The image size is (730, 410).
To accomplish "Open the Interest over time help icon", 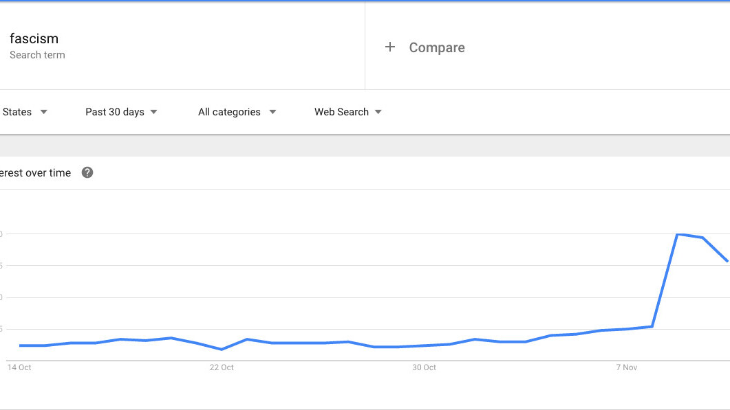I will coord(87,173).
